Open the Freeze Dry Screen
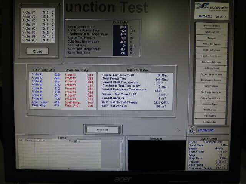This screenshot has width=246, height=184. point(212,44)
